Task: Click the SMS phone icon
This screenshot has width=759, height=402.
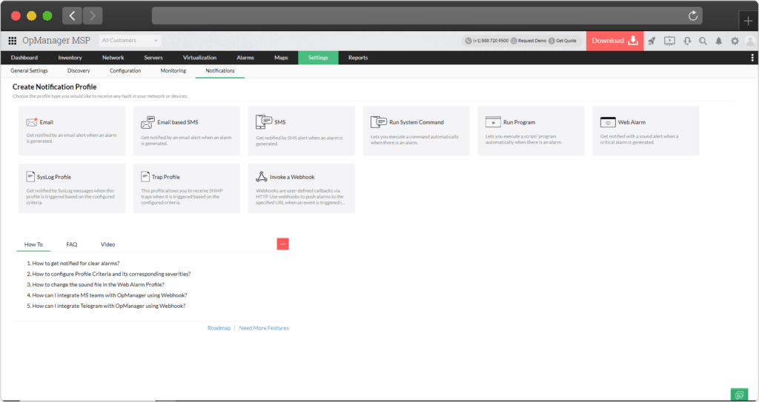Action: coord(264,122)
